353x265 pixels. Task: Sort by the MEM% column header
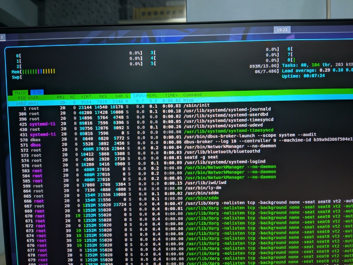pyautogui.click(x=152, y=95)
